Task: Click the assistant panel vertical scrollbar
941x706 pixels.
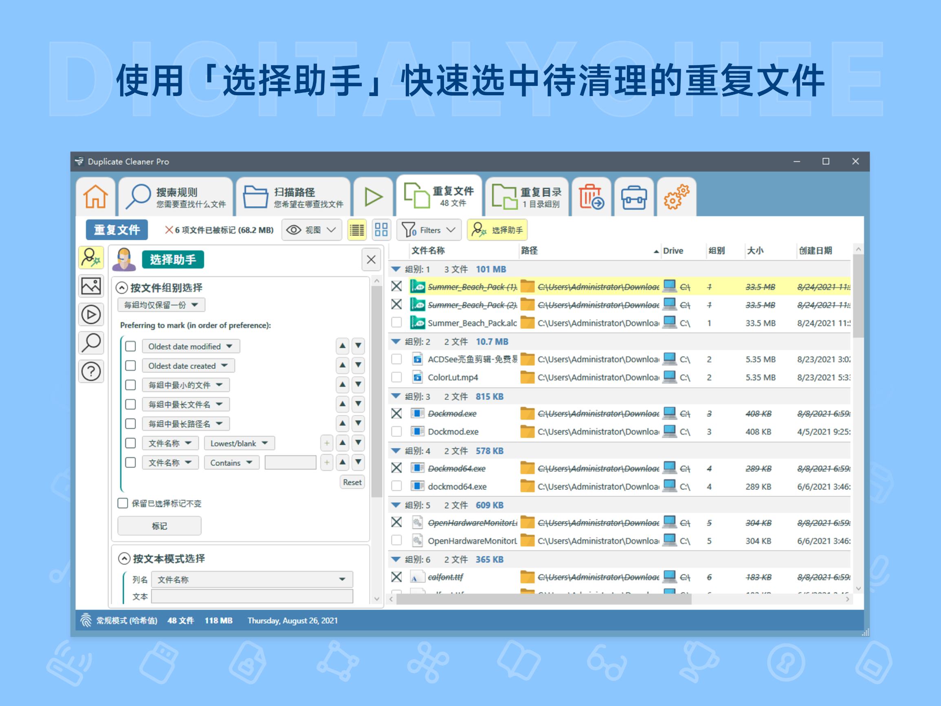Action: (x=376, y=391)
